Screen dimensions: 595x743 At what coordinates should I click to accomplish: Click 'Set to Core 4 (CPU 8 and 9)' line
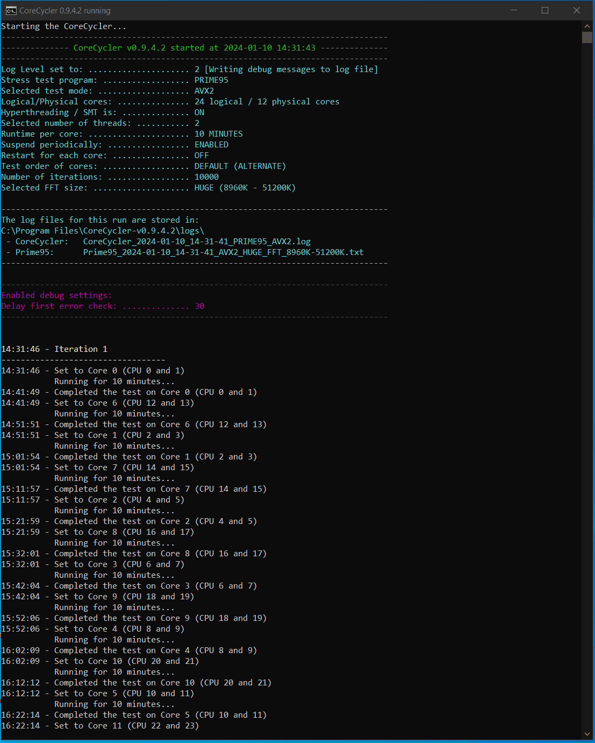click(92, 629)
